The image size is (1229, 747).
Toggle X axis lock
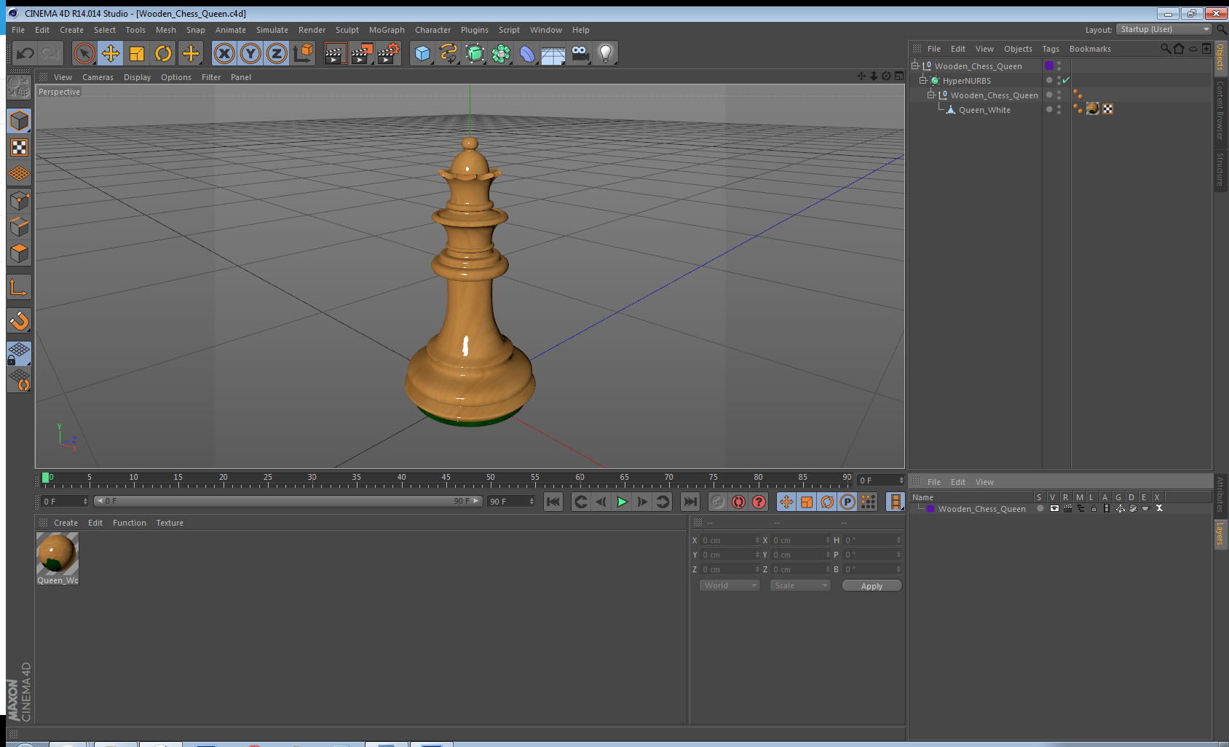[224, 53]
